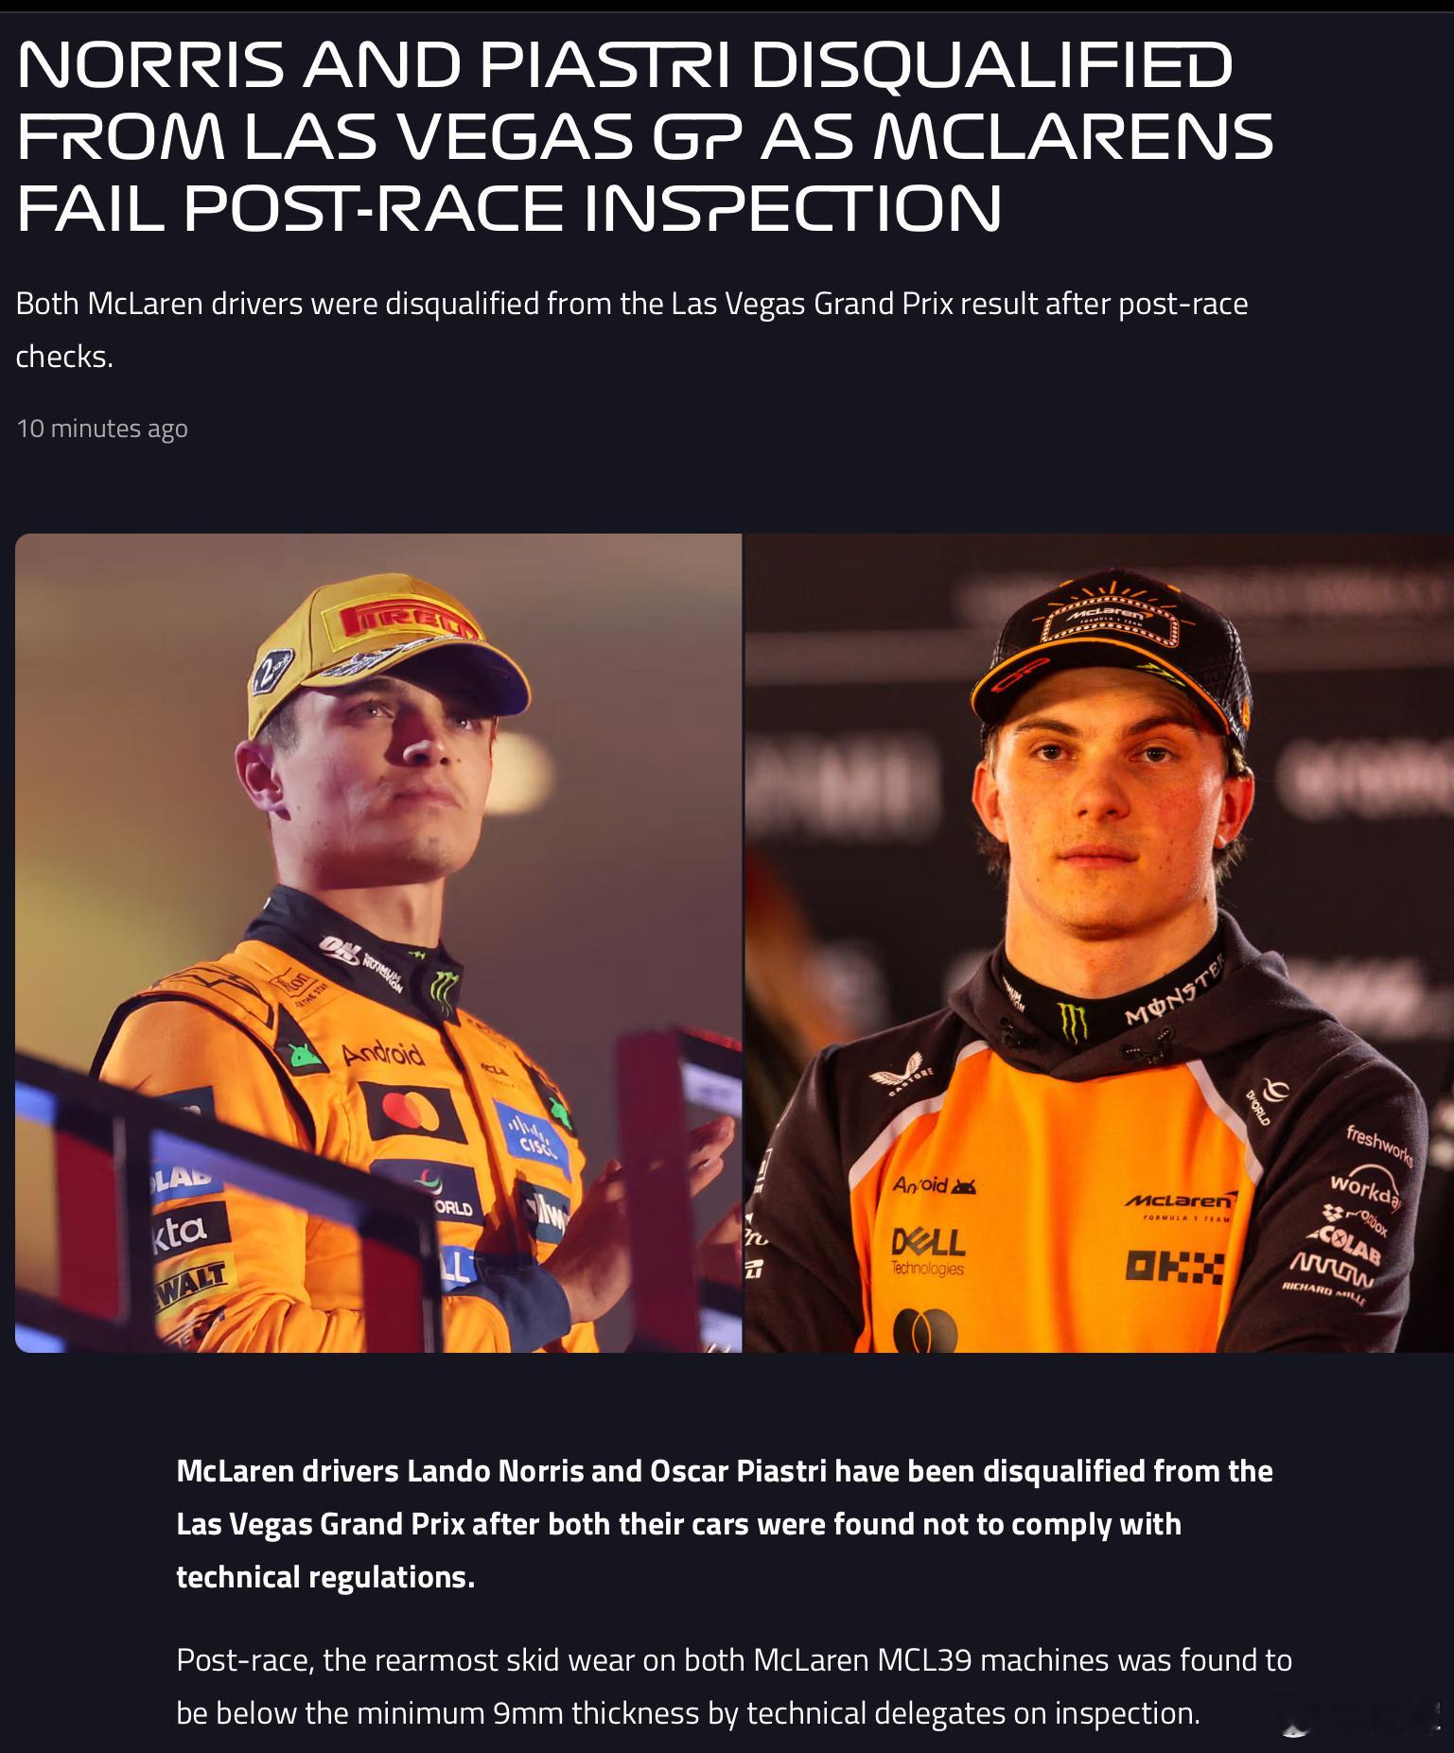
Task: Open the left photo of the driver in the orange suit
Action: tap(378, 942)
